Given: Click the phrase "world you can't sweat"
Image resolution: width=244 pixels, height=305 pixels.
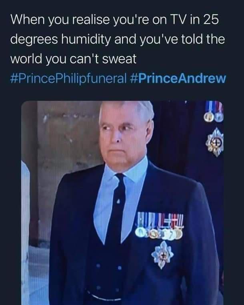Looking at the screenshot, I should [x=73, y=59].
